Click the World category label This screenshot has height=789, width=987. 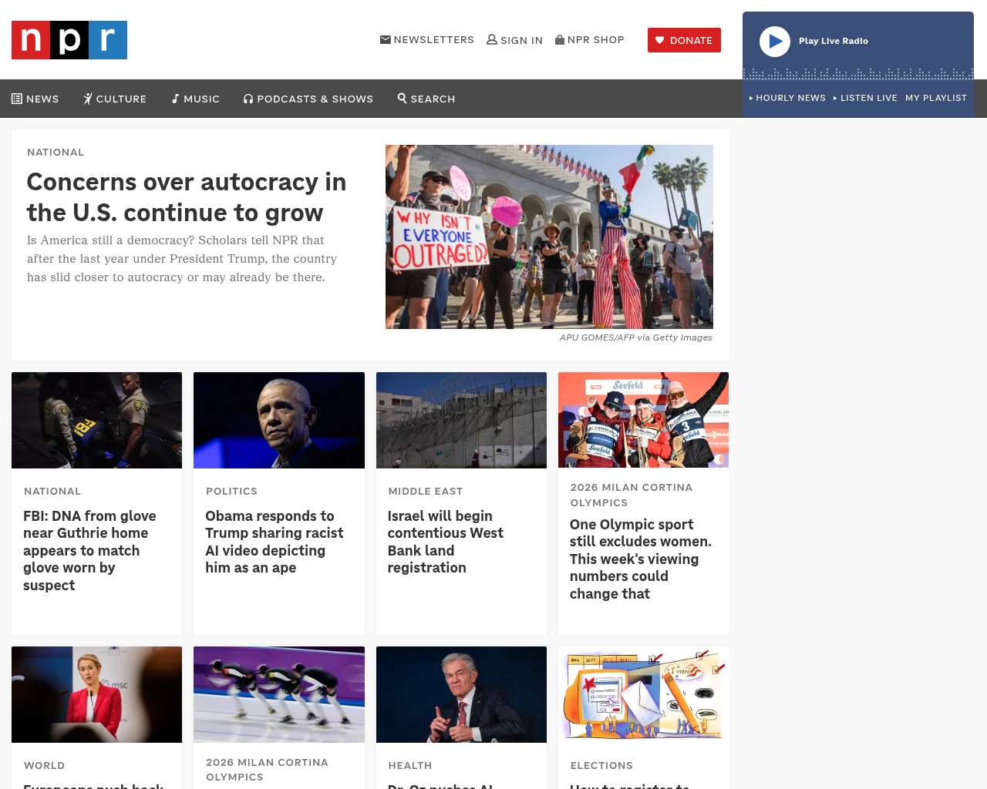(x=45, y=765)
